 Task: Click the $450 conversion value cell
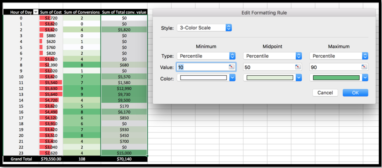tap(124, 135)
